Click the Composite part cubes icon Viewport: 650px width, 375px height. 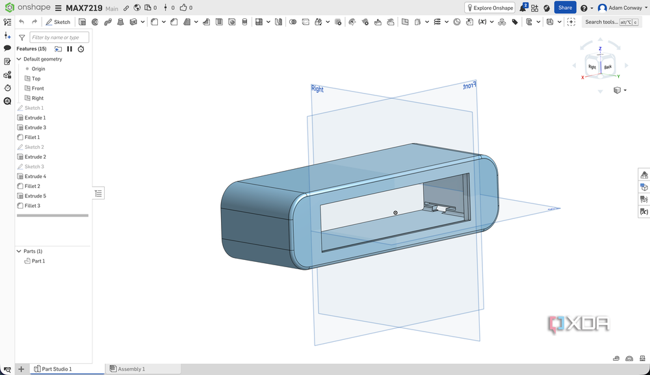[502, 22]
